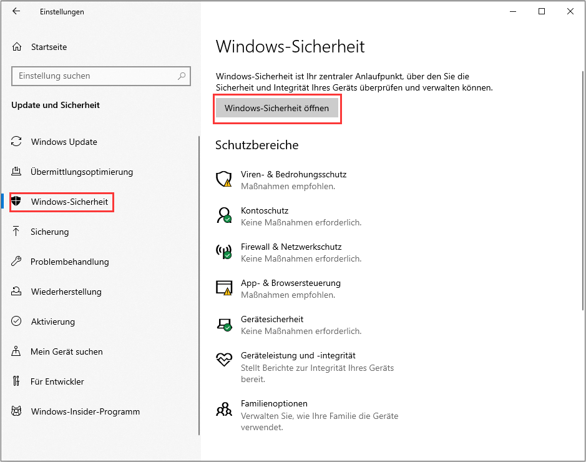586x462 pixels.
Task: Select the Für Entwickler icon
Action: [15, 381]
